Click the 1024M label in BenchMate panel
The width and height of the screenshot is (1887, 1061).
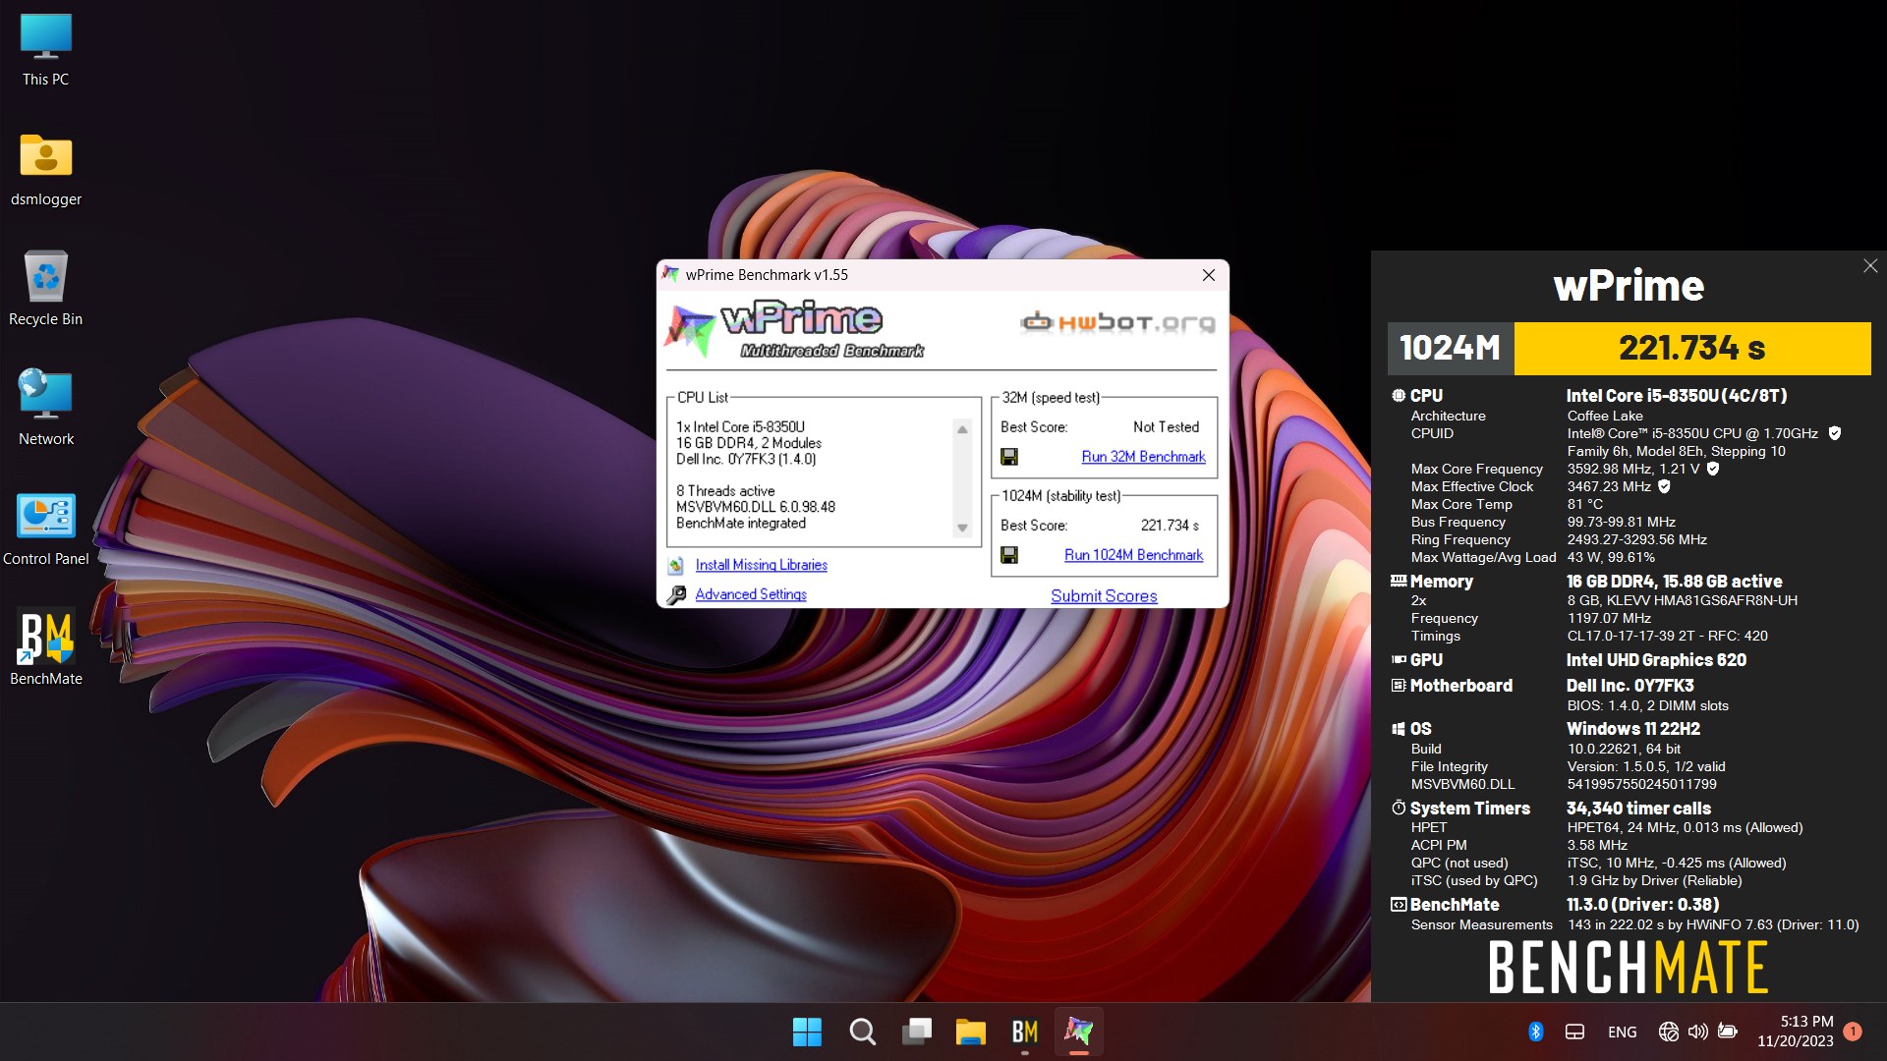[1450, 348]
